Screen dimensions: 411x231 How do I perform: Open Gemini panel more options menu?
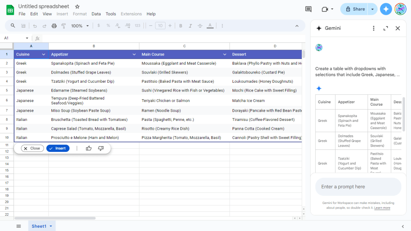tap(374, 28)
